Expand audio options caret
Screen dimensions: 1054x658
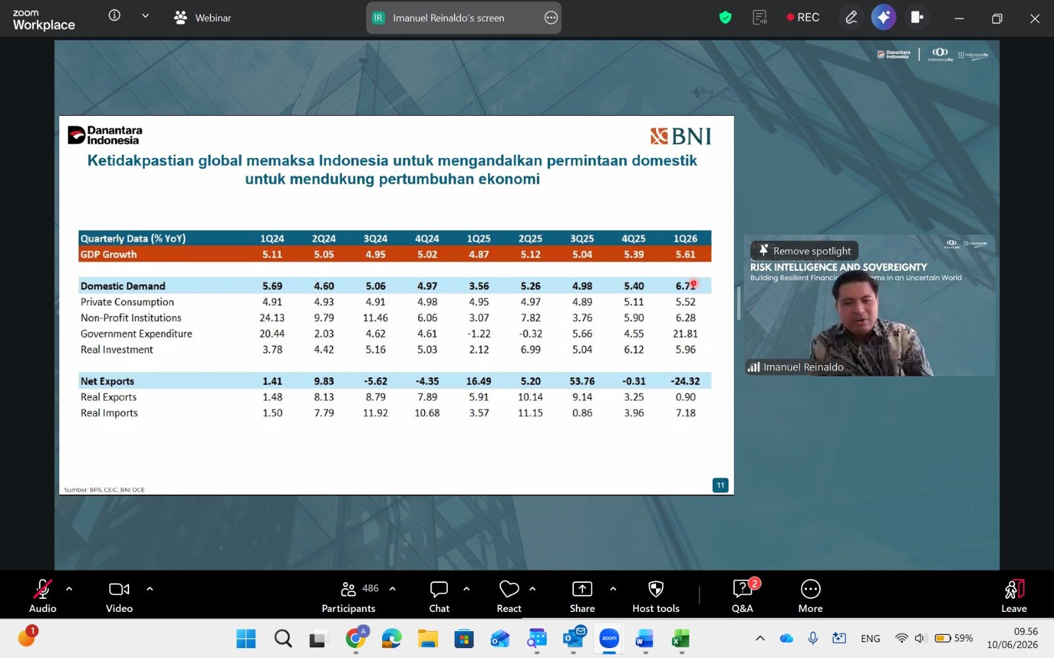(69, 589)
